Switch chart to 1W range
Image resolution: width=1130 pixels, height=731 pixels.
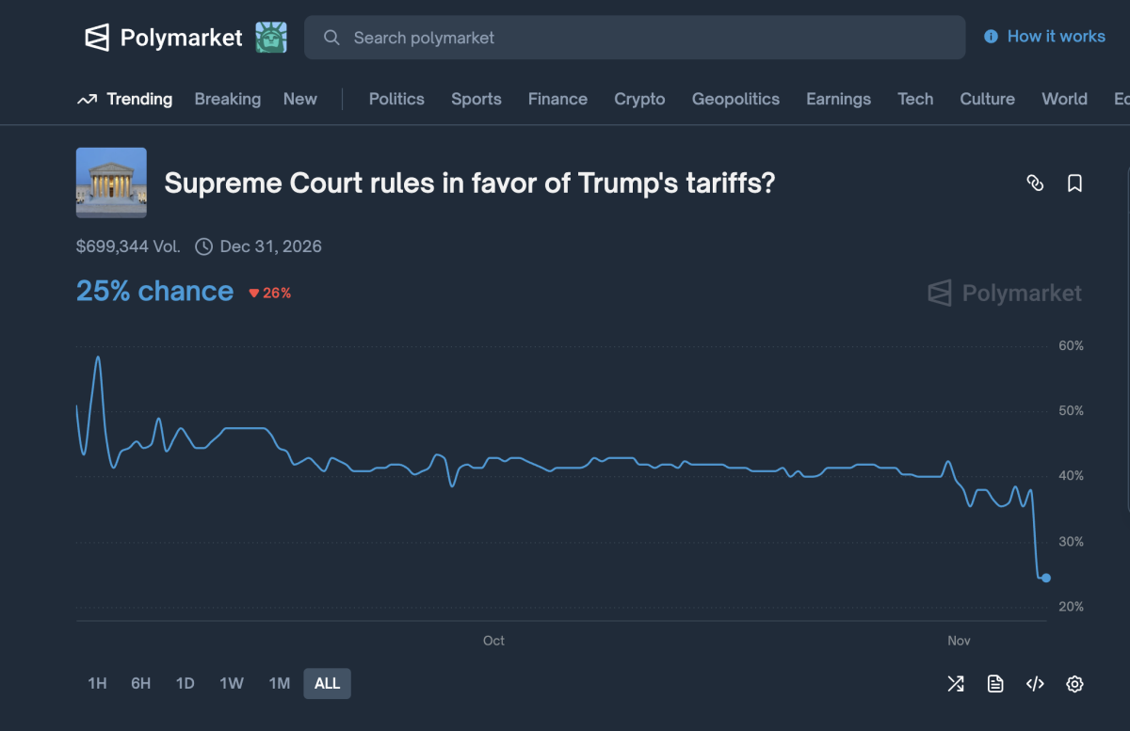(232, 684)
